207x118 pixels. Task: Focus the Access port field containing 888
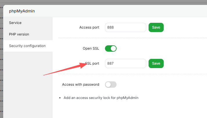click(125, 27)
